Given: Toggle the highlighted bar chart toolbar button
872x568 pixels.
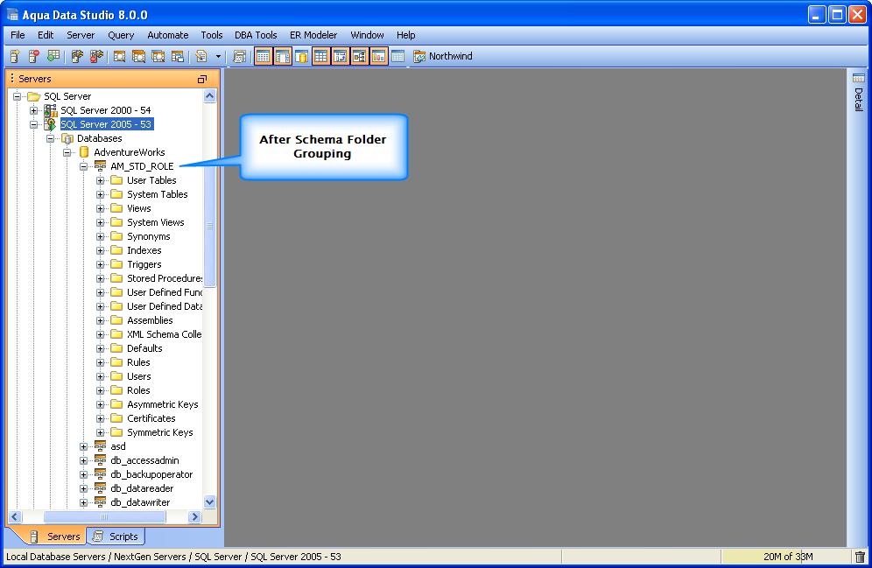Looking at the screenshot, I should 379,56.
